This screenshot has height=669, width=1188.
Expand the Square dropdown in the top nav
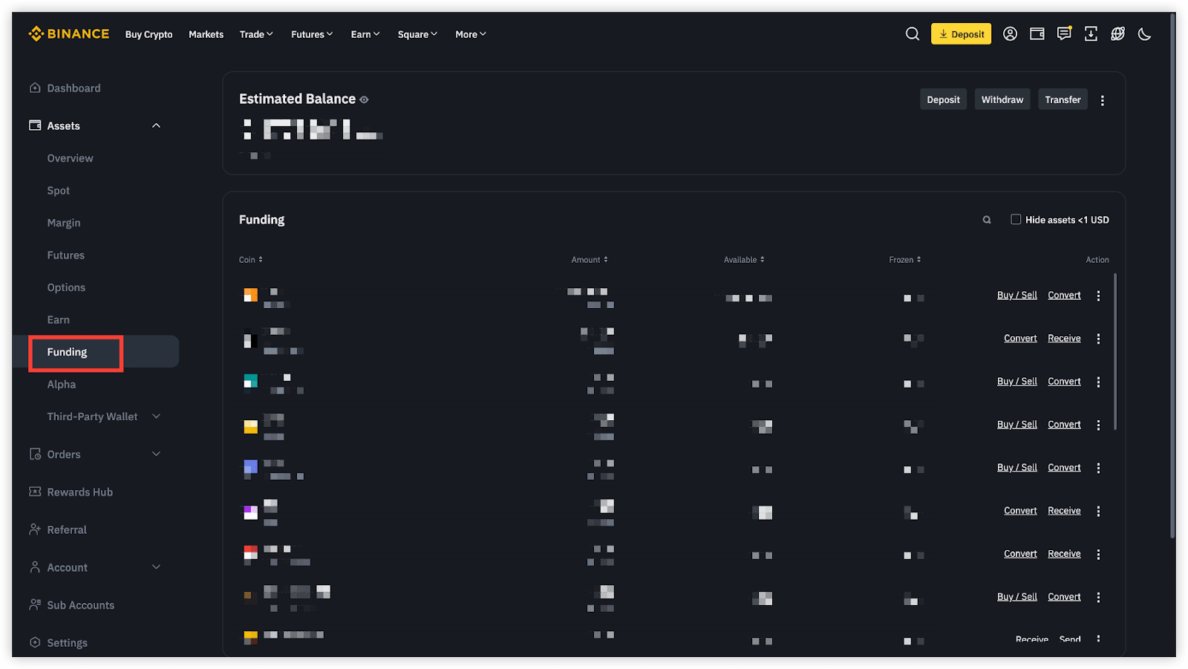click(417, 34)
